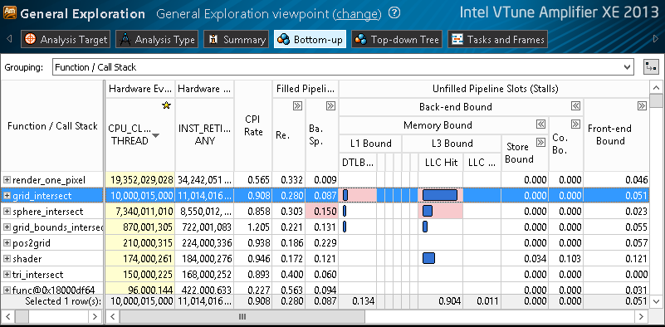Open the Analysis Target tab
This screenshot has width=665, height=327.
coord(66,40)
